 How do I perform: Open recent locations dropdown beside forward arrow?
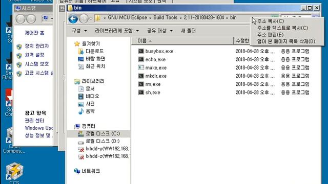click(x=91, y=19)
